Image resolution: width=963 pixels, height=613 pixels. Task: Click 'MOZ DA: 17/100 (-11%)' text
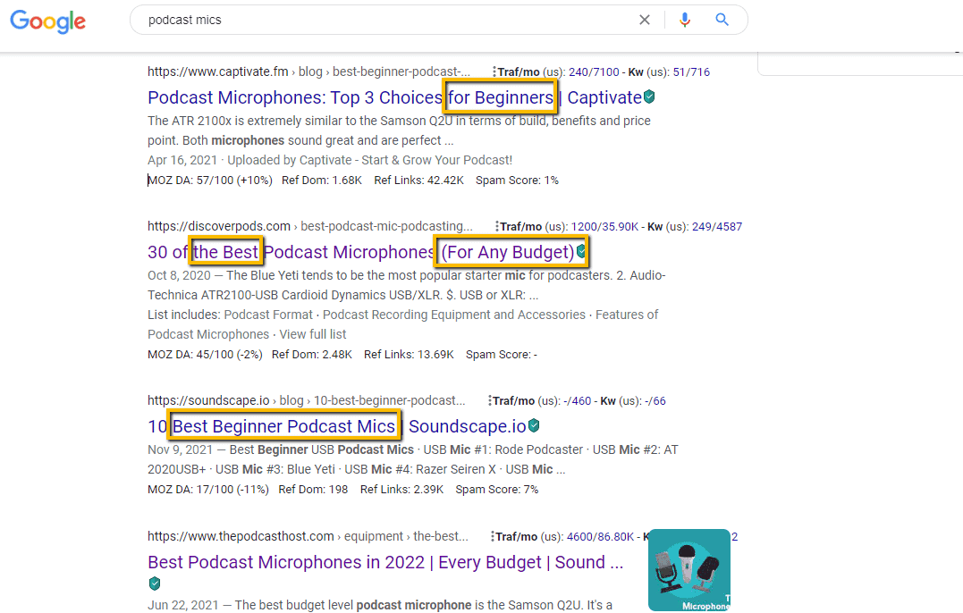point(208,490)
